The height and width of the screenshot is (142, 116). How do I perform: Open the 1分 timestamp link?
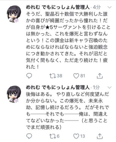[96, 87]
